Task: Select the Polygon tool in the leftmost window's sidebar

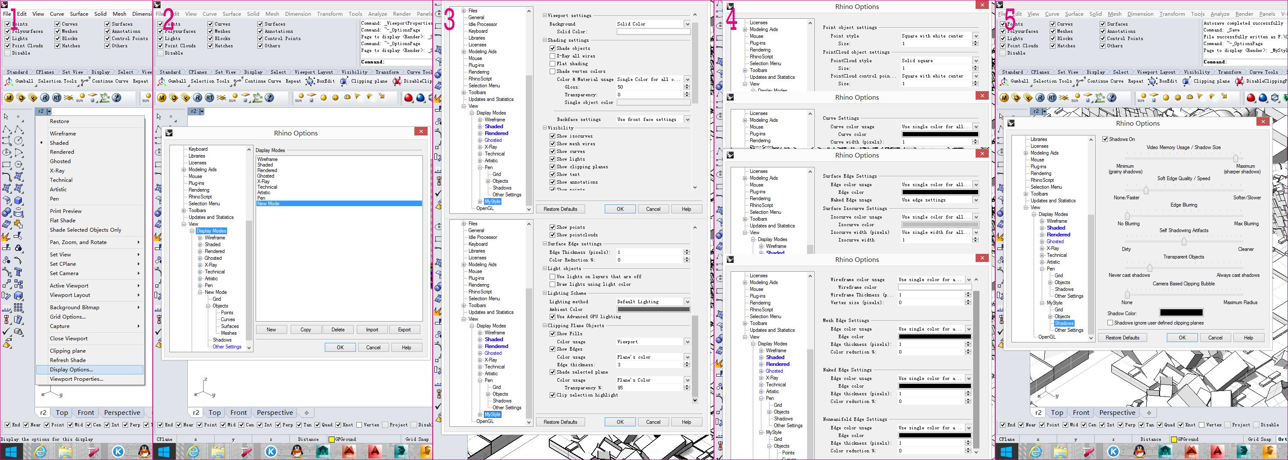Action: (x=18, y=164)
